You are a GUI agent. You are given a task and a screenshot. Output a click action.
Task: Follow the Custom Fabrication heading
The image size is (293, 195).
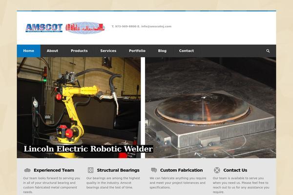point(182,170)
